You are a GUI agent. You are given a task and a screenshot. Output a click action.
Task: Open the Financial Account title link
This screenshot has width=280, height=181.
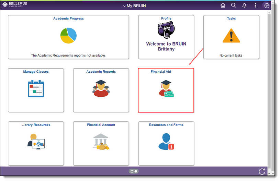101,125
